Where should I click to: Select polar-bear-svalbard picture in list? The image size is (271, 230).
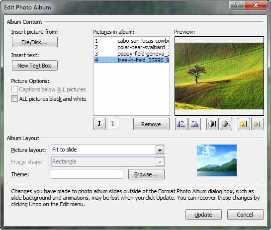tap(132, 47)
